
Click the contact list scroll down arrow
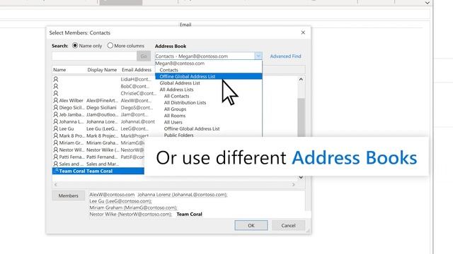(x=301, y=177)
